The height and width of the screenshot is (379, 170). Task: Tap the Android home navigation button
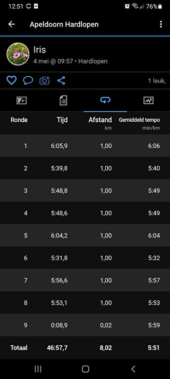(x=85, y=369)
